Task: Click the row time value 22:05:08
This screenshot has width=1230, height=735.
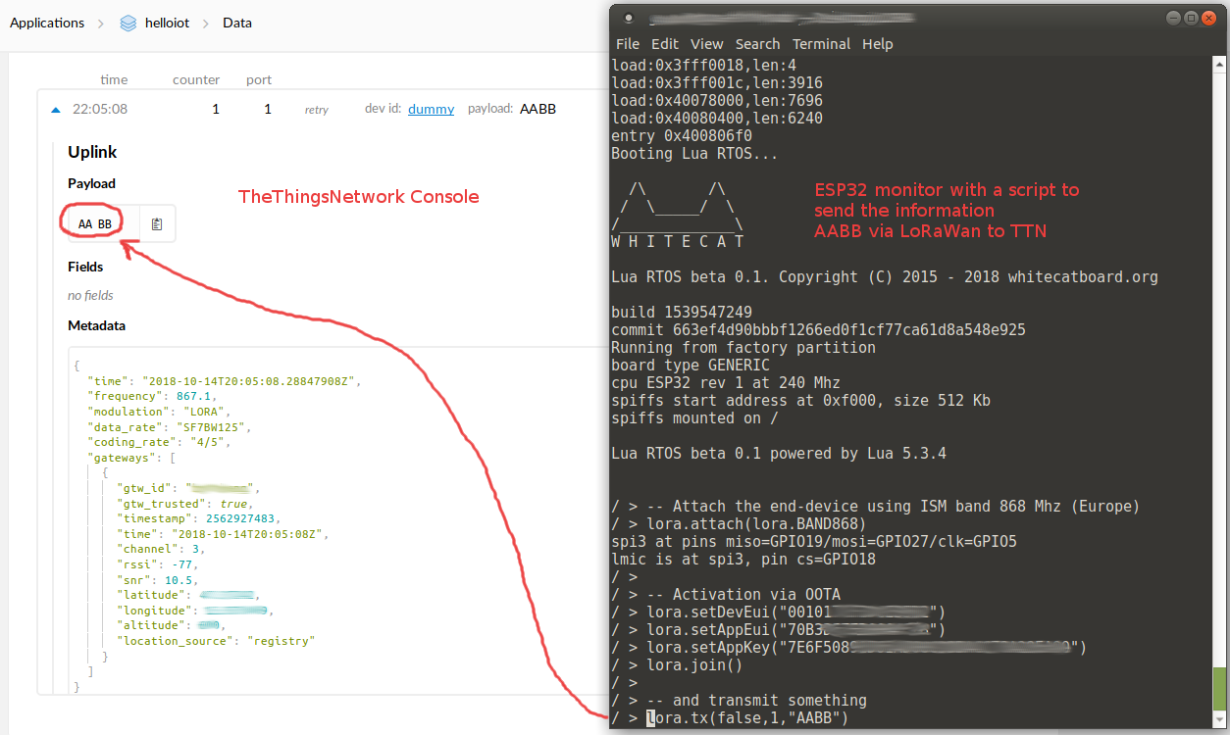Action: click(100, 109)
